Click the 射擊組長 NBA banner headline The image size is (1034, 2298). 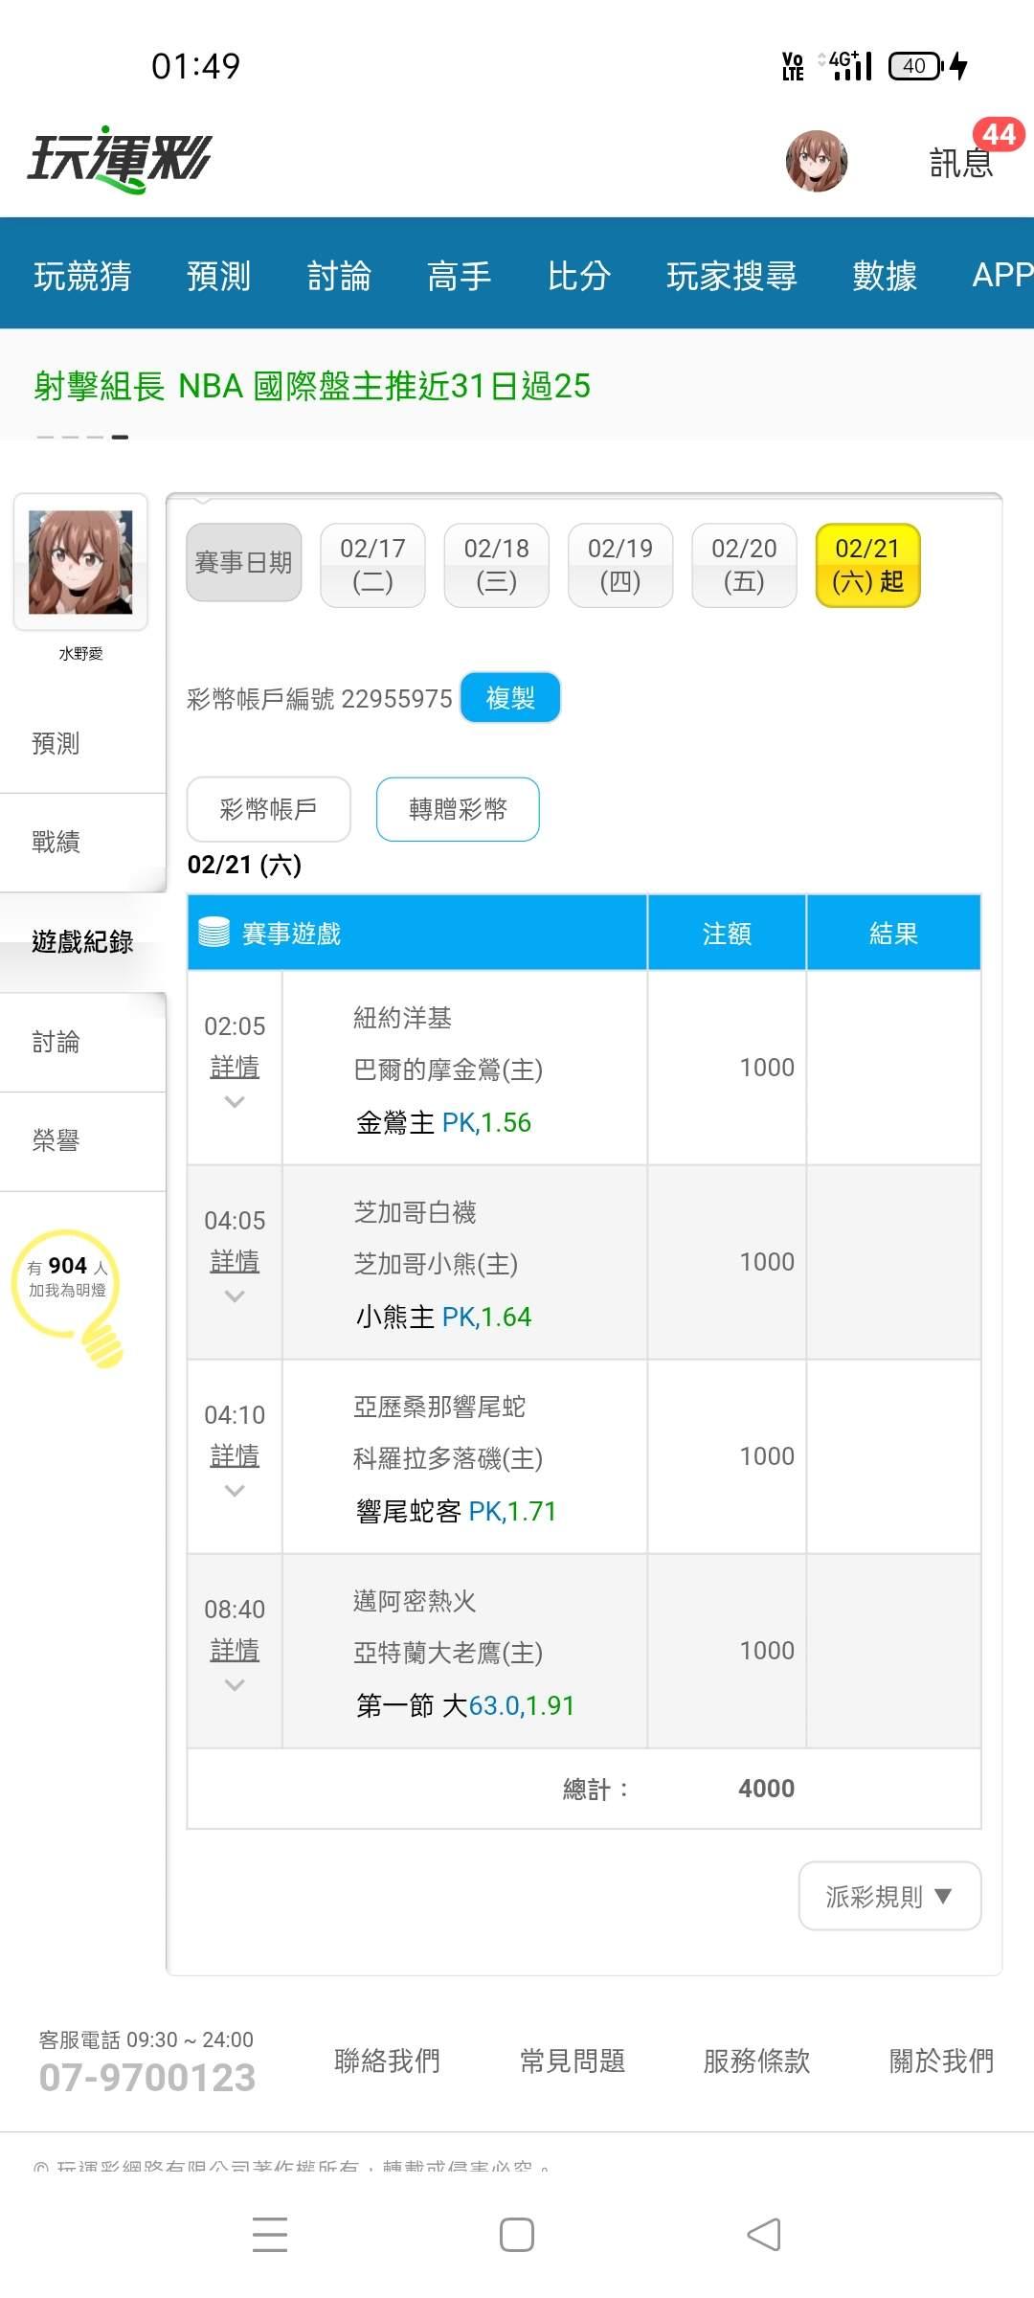312,386
